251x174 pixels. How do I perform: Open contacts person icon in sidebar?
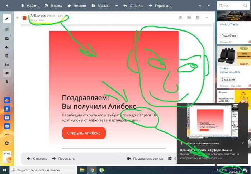pos(7,109)
